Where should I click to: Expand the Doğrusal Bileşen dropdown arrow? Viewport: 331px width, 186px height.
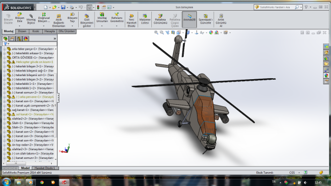coord(43,26)
